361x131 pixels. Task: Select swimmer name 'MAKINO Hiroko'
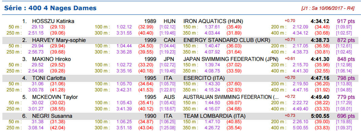(x=51, y=59)
